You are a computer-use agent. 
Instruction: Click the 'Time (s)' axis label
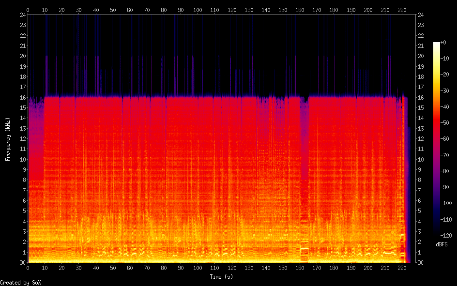tap(222, 277)
